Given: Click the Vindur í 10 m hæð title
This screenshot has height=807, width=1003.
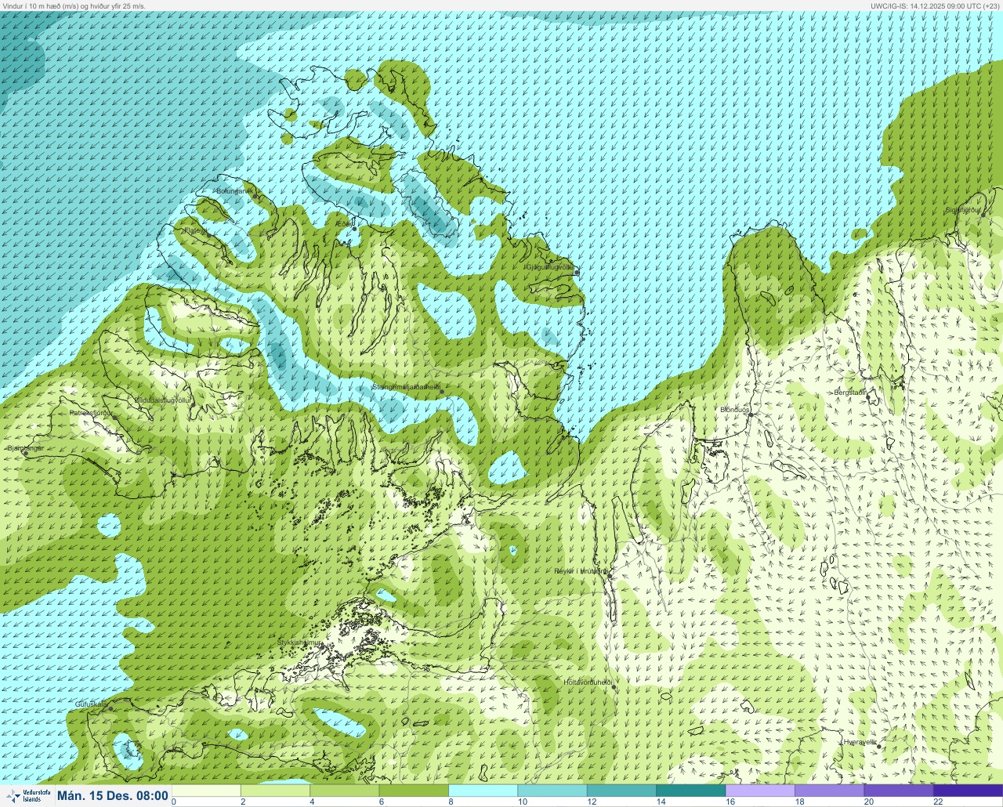Looking at the screenshot, I should [x=74, y=5].
